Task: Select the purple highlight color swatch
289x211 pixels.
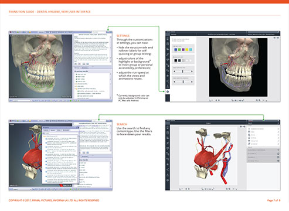Action: [x=183, y=50]
